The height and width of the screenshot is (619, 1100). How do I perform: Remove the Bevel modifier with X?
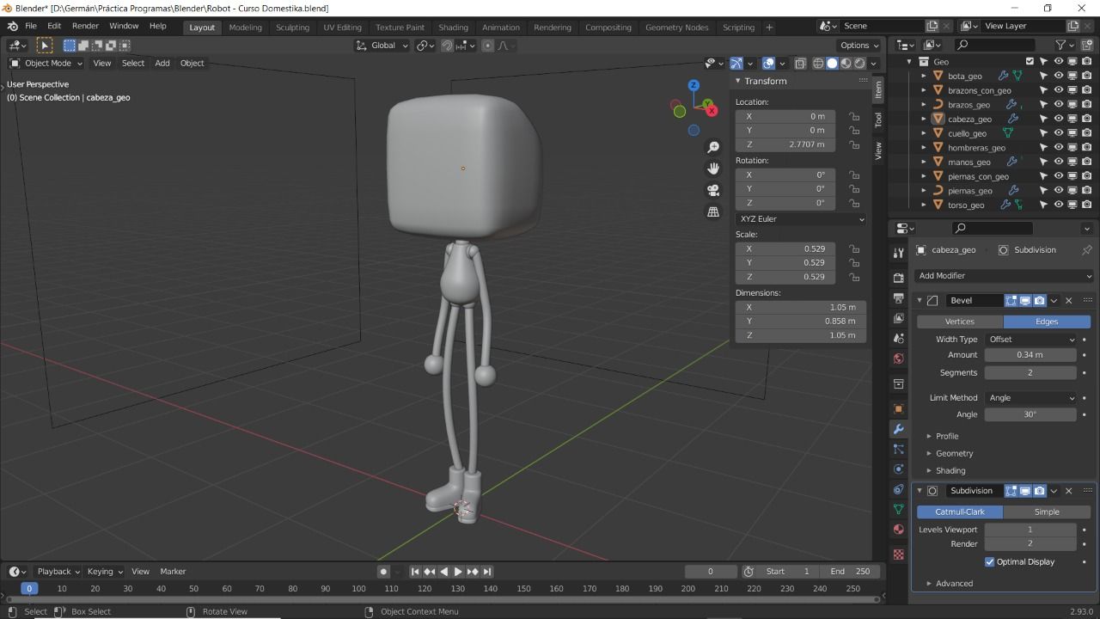point(1069,301)
